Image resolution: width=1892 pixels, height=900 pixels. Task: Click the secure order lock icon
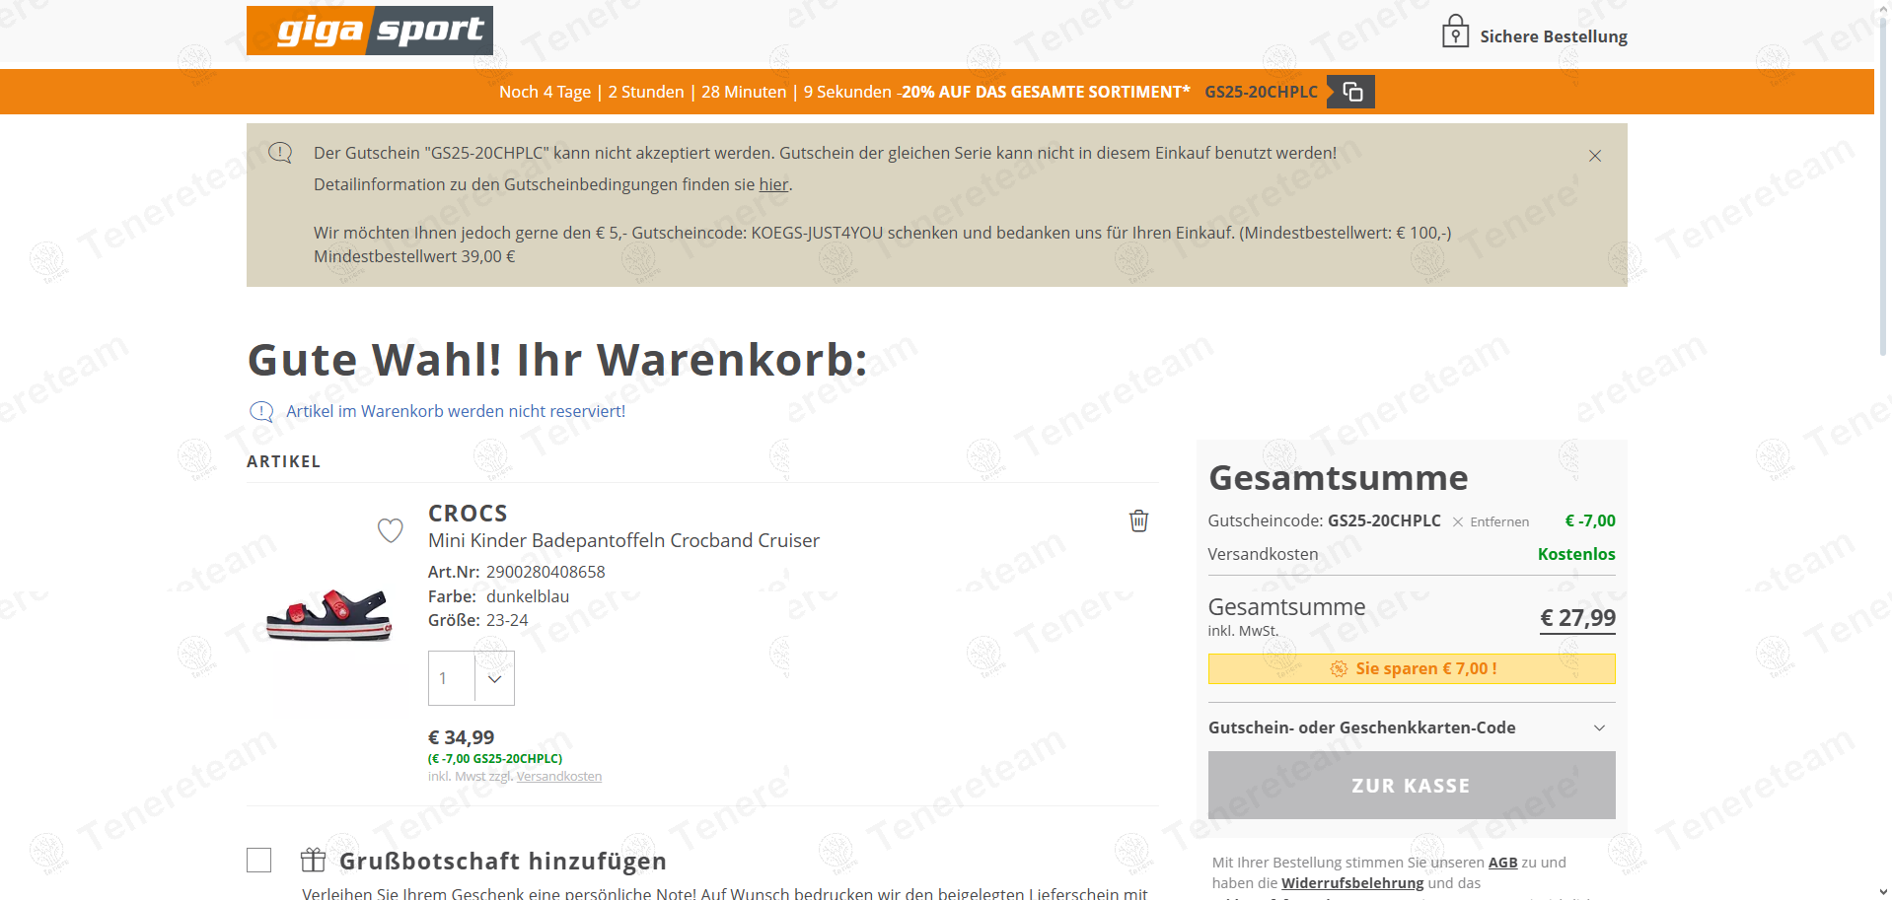[1455, 33]
